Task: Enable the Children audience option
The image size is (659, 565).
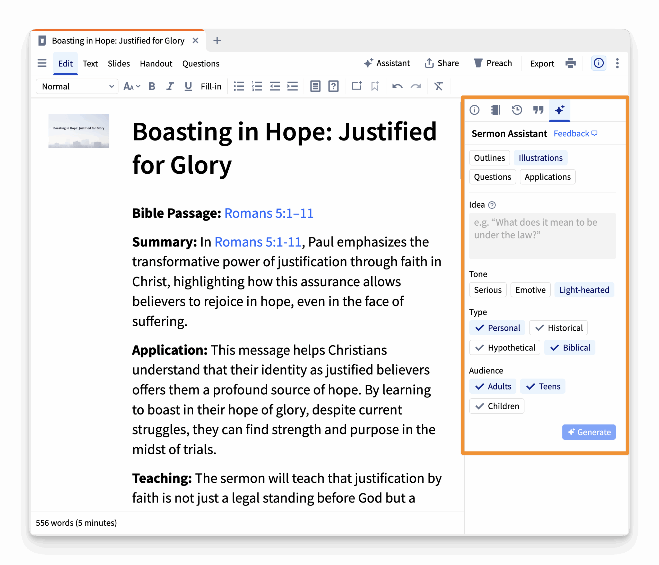Action: tap(497, 406)
